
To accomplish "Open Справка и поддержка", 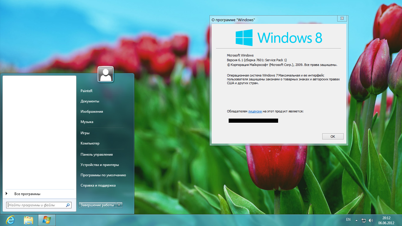I will point(98,185).
